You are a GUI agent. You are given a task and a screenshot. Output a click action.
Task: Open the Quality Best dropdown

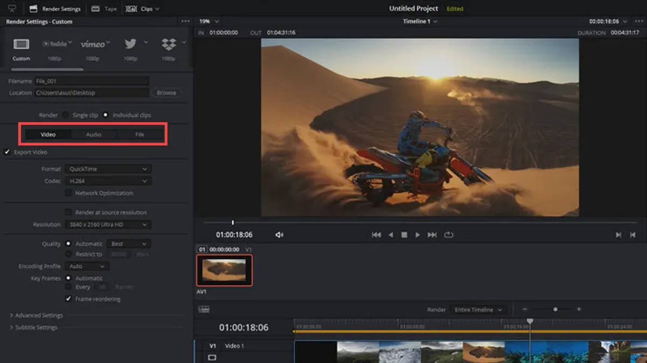[x=128, y=244]
